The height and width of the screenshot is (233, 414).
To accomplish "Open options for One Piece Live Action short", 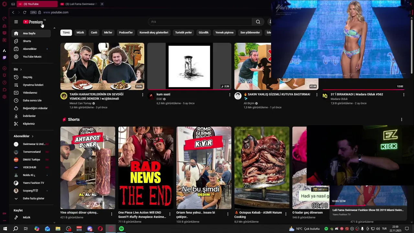I will click(x=170, y=214).
